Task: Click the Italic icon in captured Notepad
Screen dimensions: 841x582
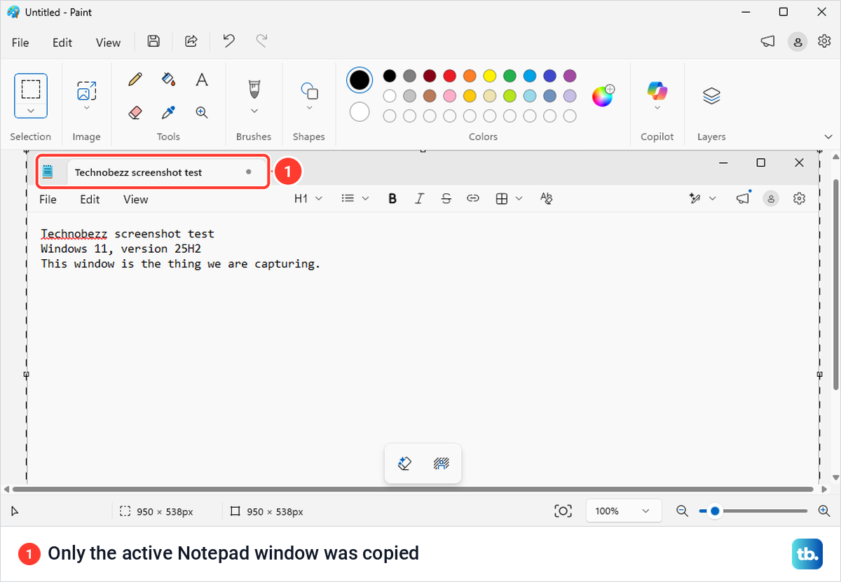Action: 419,199
